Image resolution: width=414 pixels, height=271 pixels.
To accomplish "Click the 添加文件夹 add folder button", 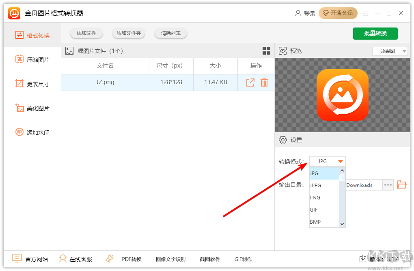I will [x=129, y=34].
